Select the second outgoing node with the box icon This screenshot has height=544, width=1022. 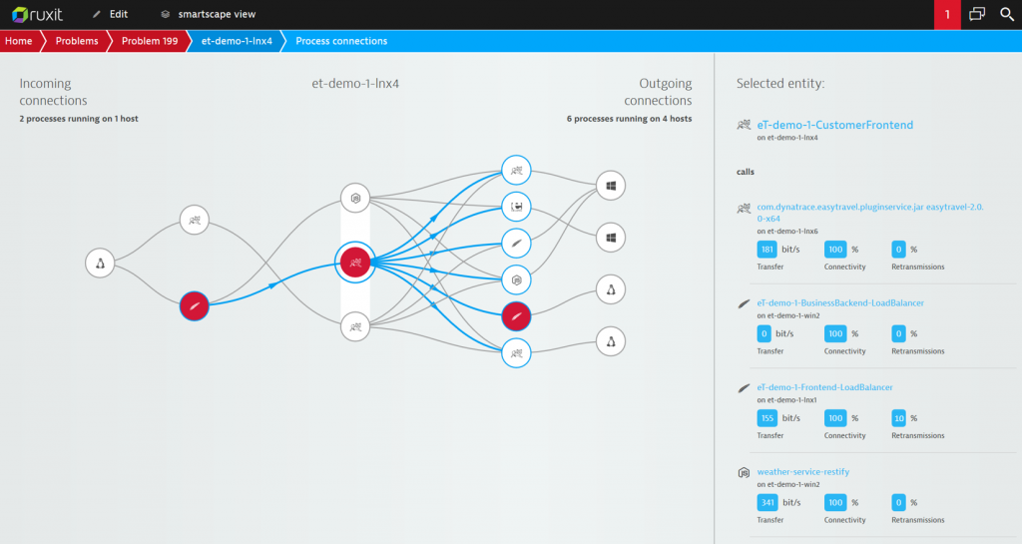point(516,208)
